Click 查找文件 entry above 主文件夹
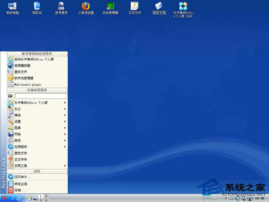 [37, 153]
